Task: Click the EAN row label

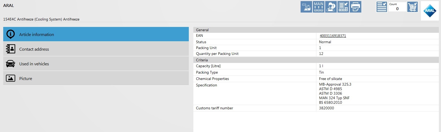Action: (x=200, y=35)
